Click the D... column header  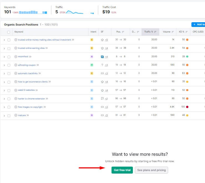click(133, 32)
